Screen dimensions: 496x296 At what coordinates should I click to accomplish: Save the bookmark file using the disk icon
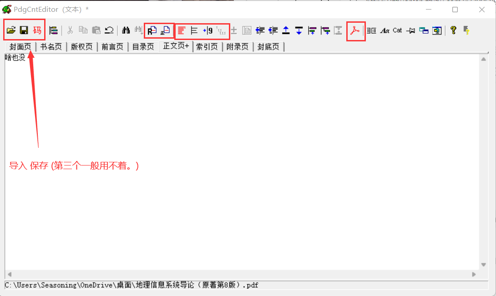(x=24, y=30)
